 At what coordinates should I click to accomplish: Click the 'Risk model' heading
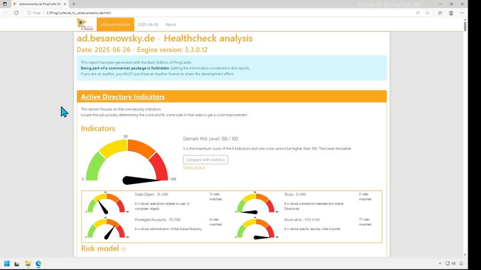tap(100, 248)
